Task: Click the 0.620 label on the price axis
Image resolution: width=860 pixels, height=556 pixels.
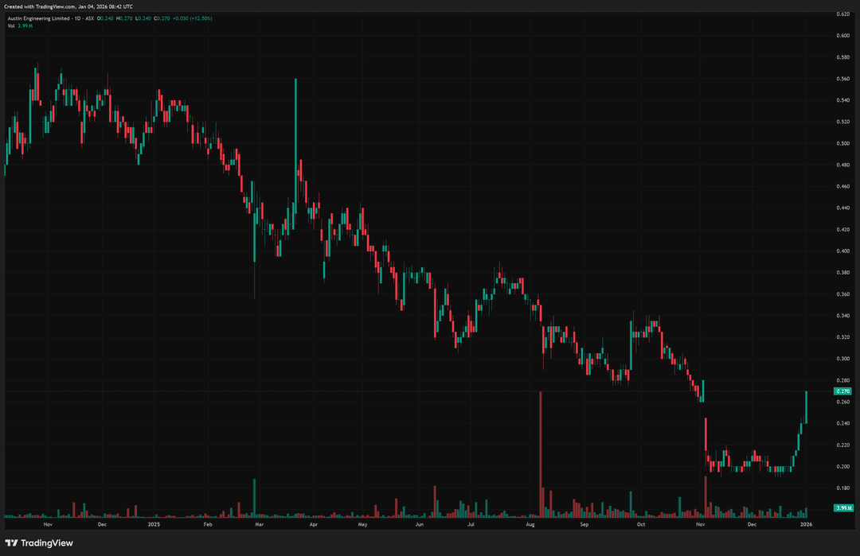Action: [842, 14]
